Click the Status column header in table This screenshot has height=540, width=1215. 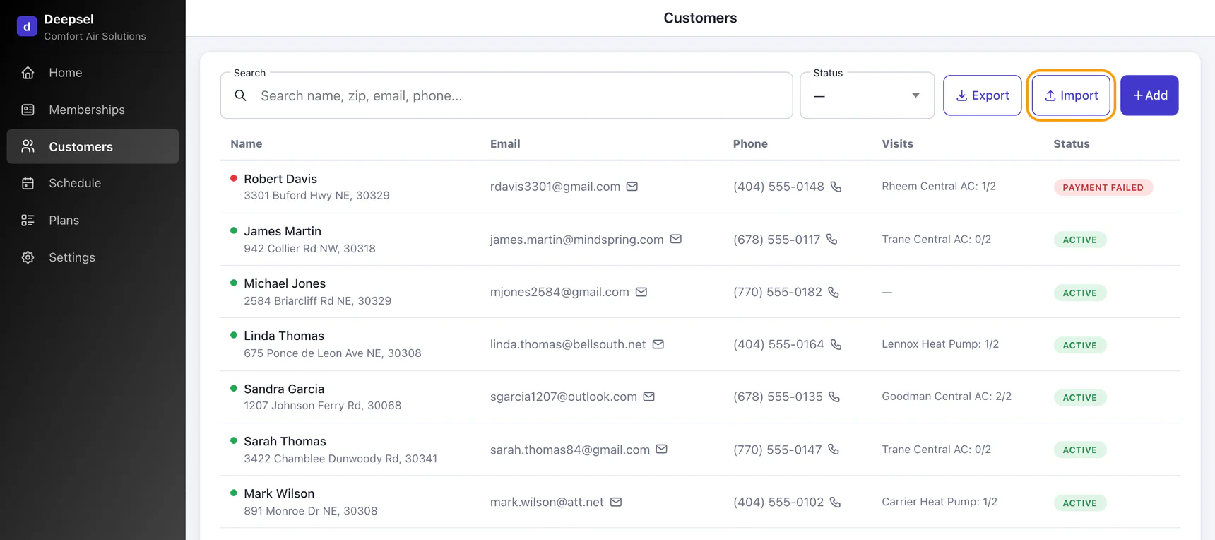(1072, 143)
